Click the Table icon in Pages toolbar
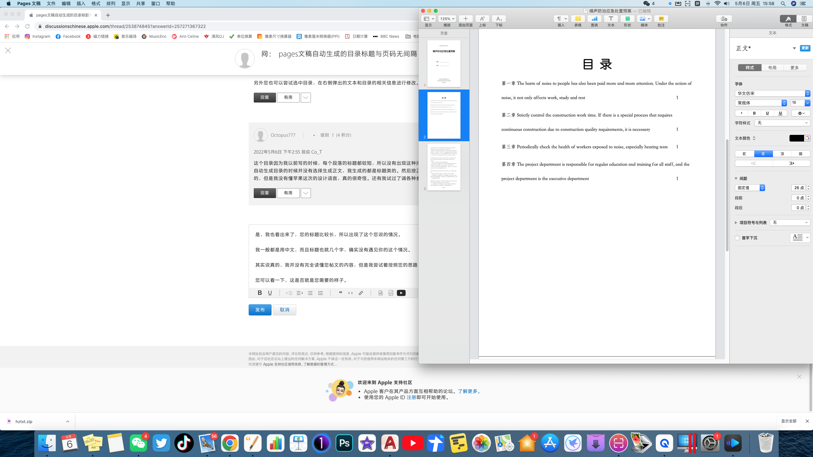Viewport: 813px width, 457px height. tap(578, 19)
